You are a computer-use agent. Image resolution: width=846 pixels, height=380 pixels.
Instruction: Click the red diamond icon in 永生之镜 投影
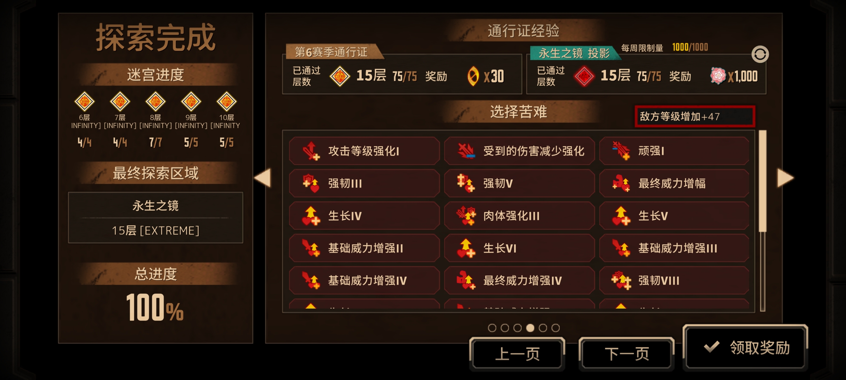pos(584,76)
